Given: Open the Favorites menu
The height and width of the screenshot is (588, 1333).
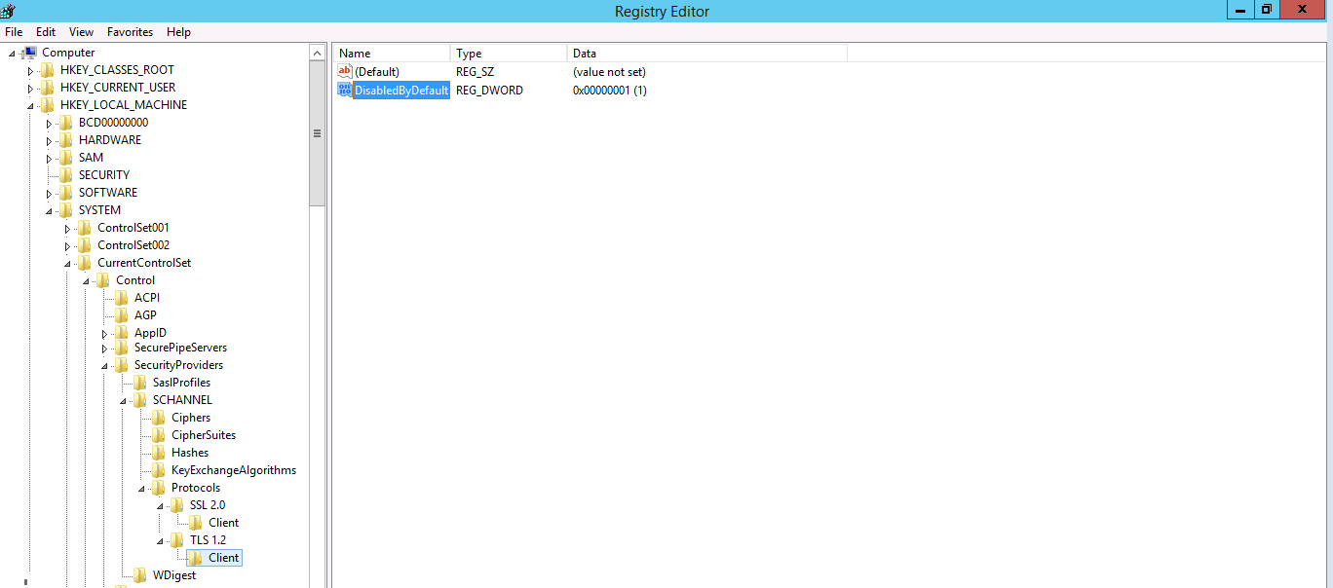Looking at the screenshot, I should pyautogui.click(x=130, y=32).
